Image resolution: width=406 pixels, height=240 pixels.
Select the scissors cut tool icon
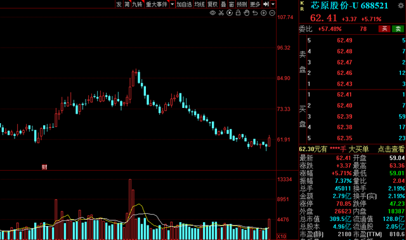pyautogui.click(x=221, y=13)
